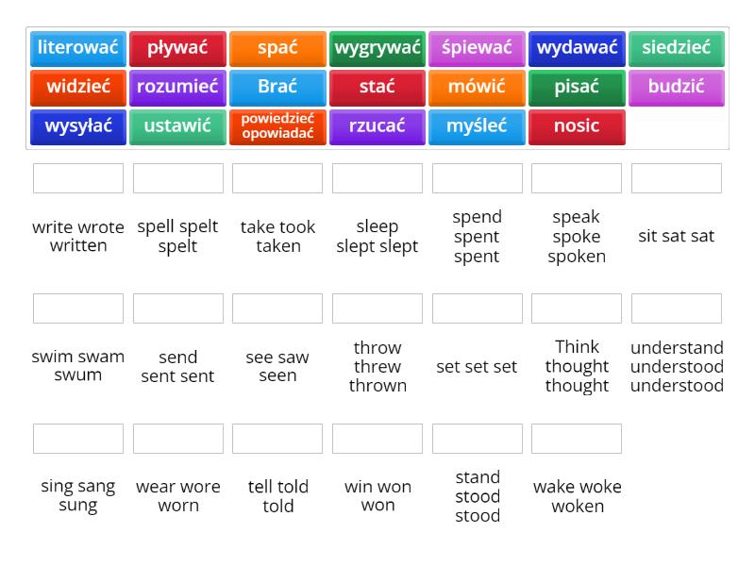Image resolution: width=755 pixels, height=566 pixels.
Task: Choose the "mówić" word tile
Action: (x=478, y=87)
